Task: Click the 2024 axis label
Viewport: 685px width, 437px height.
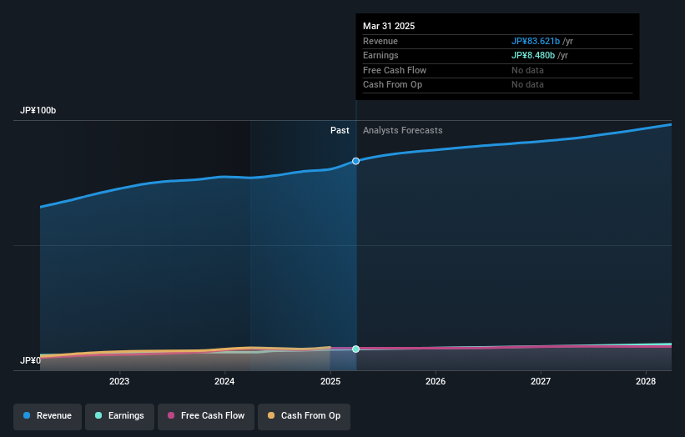Action: [x=224, y=381]
